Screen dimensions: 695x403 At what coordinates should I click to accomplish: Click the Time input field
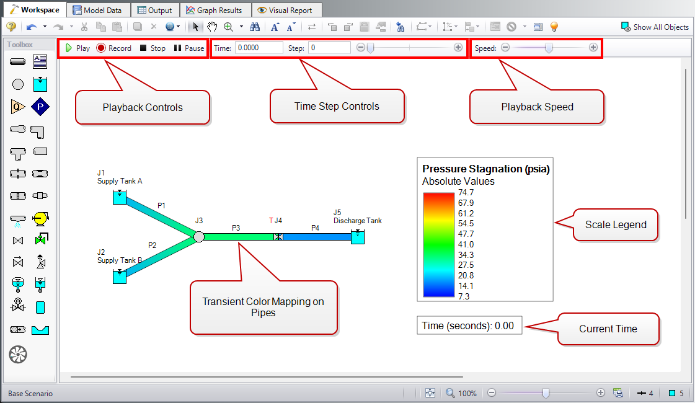pos(259,48)
